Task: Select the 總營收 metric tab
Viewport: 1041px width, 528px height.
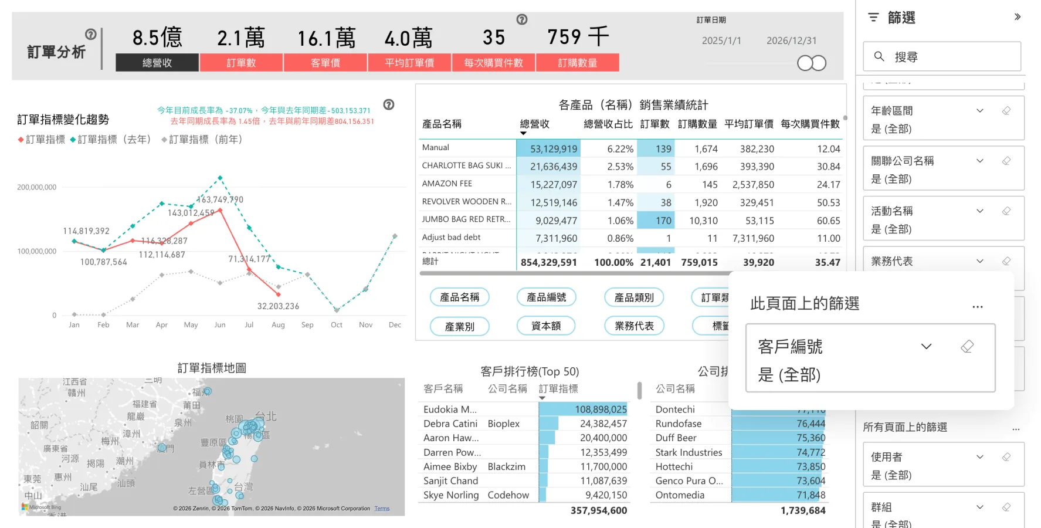Action: pyautogui.click(x=157, y=63)
